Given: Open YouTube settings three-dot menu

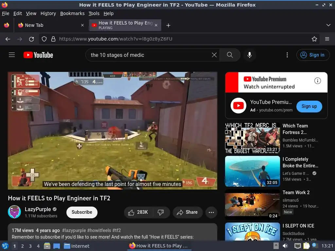Looking at the screenshot, I should pyautogui.click(x=287, y=55).
